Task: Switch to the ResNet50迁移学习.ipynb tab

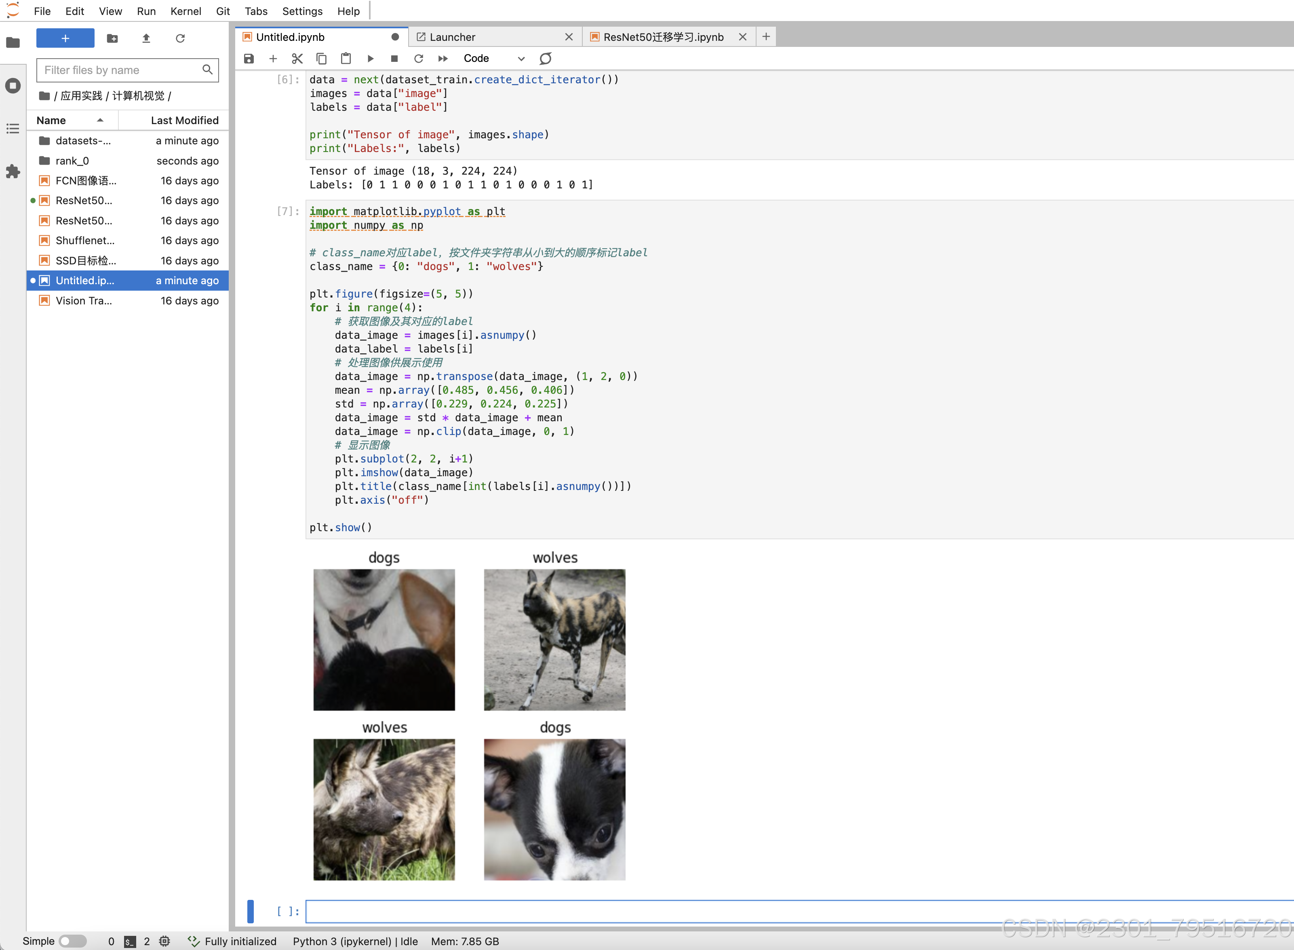Action: [663, 37]
